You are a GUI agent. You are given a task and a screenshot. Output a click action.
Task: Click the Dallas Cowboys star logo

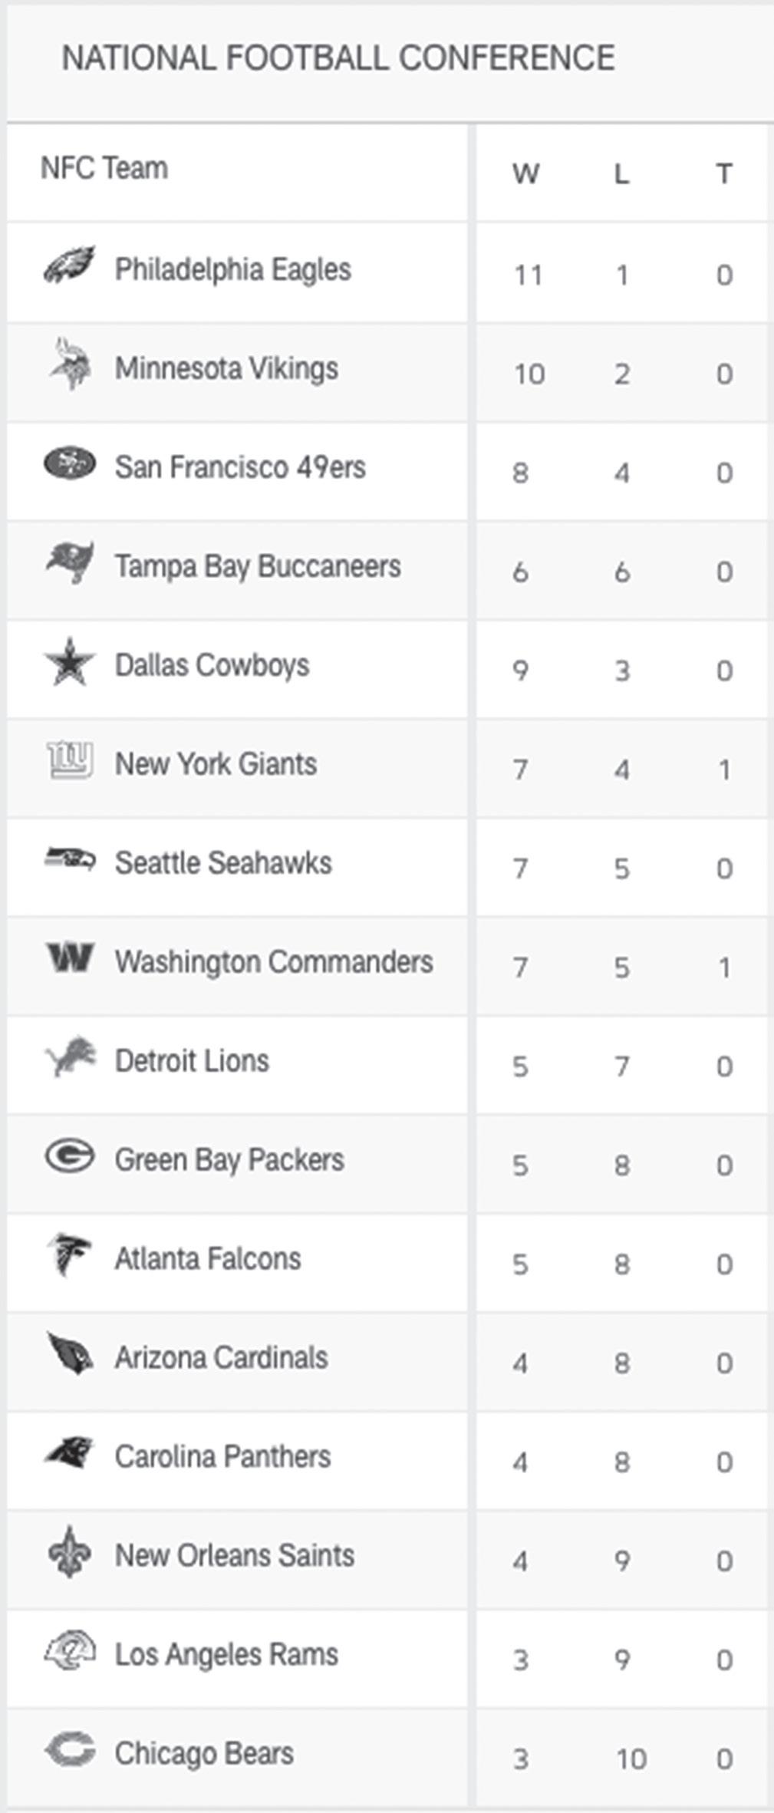(x=69, y=662)
